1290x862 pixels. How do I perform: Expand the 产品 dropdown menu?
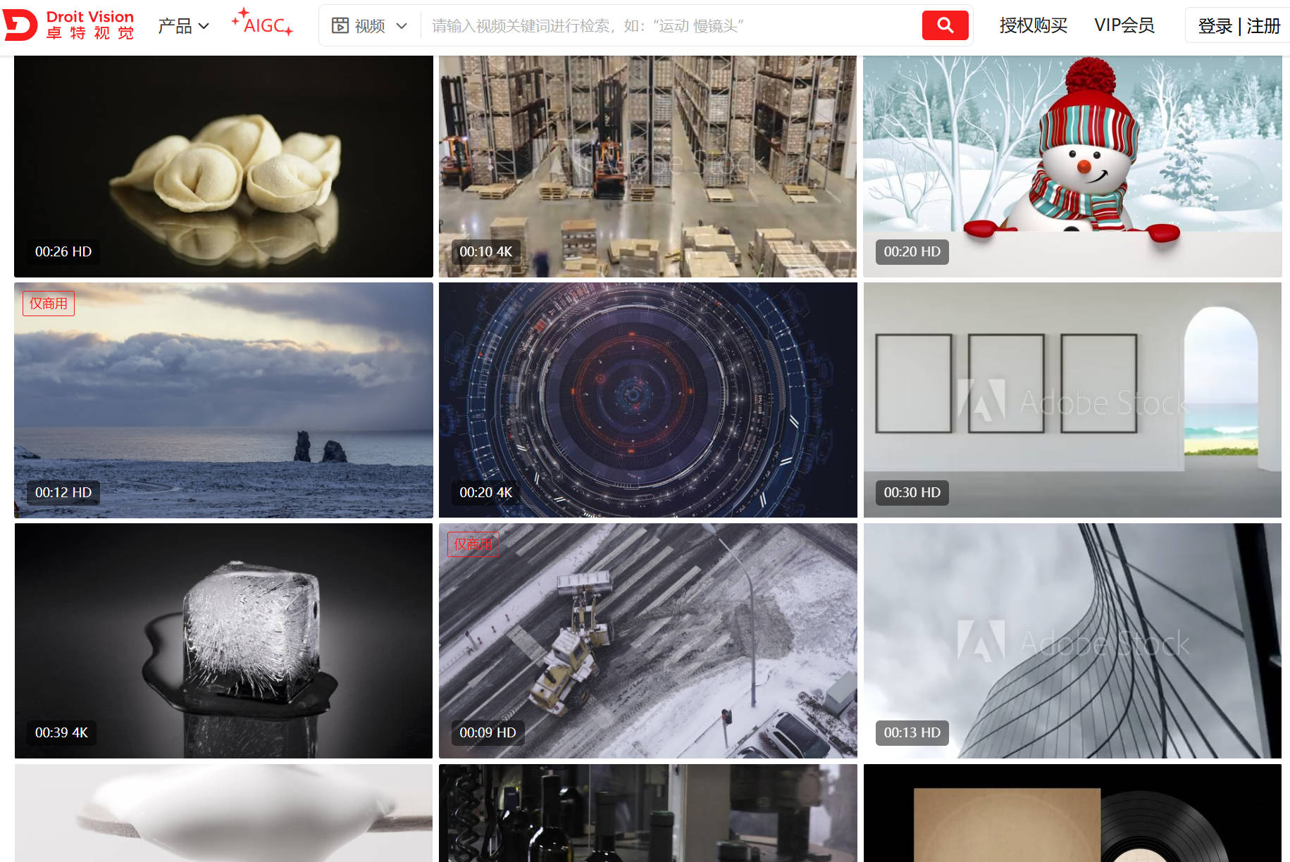183,26
